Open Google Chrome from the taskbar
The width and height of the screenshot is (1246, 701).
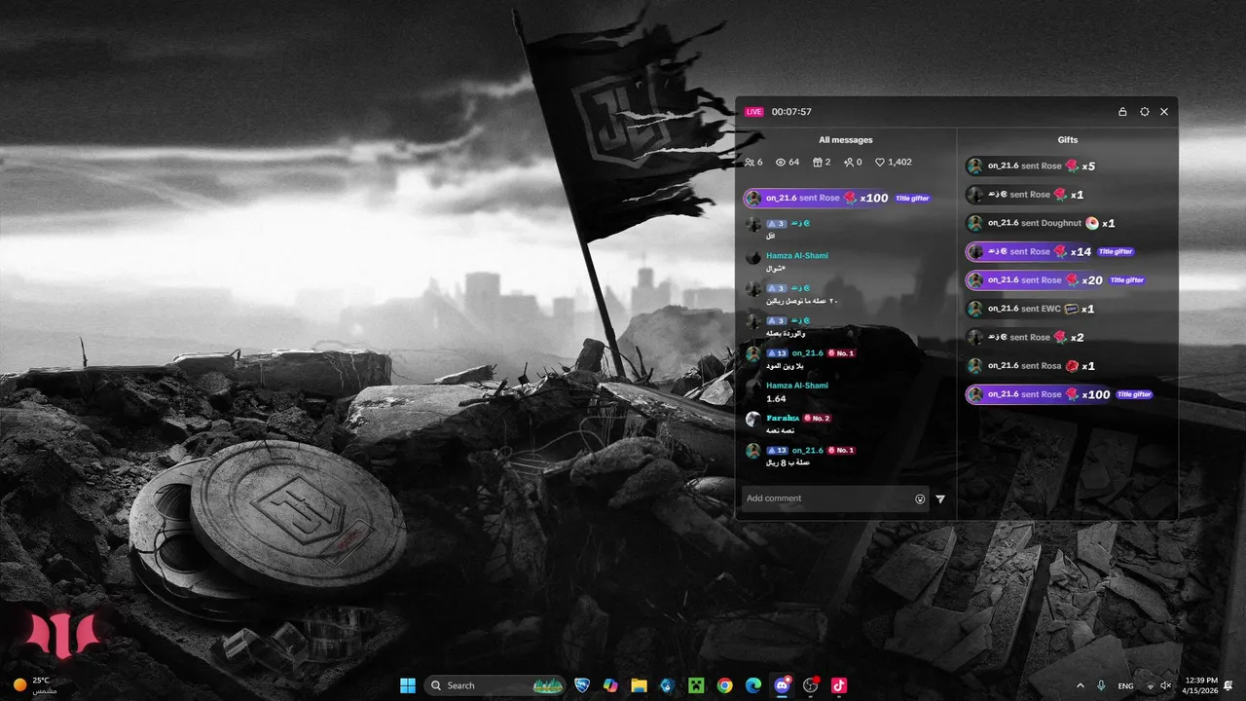724,685
